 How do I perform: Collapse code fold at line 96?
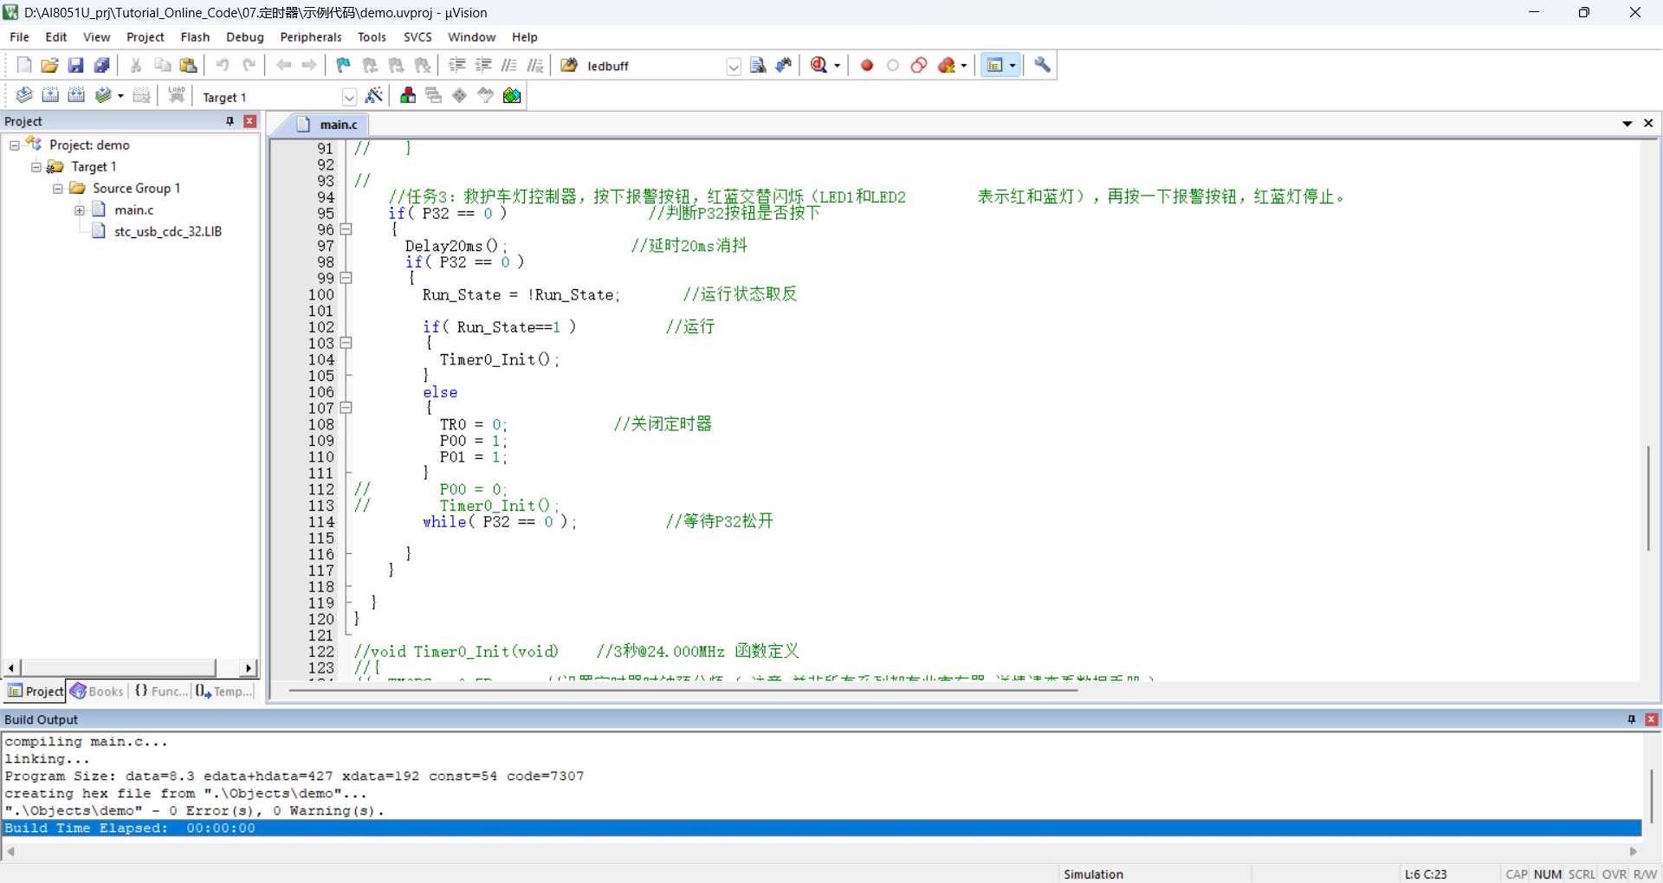click(x=346, y=229)
